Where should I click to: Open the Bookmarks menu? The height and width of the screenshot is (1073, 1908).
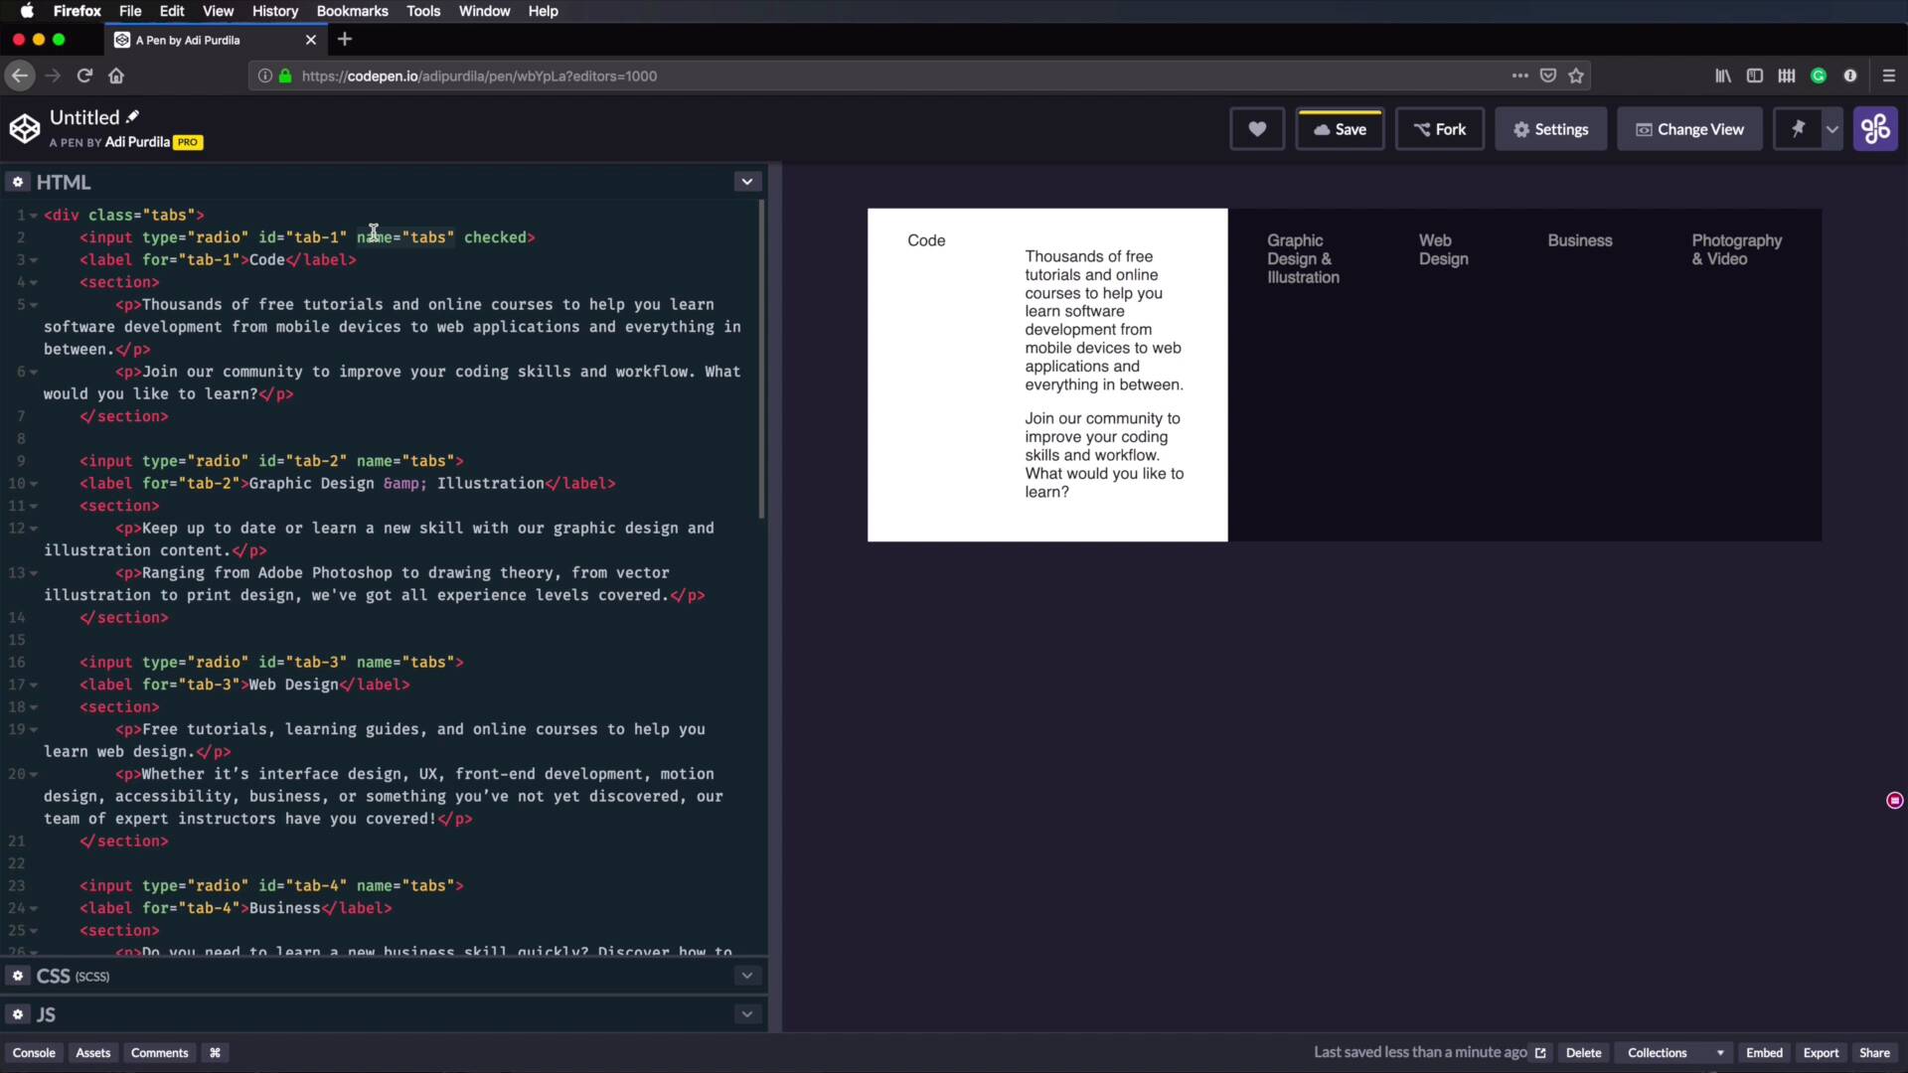point(352,11)
